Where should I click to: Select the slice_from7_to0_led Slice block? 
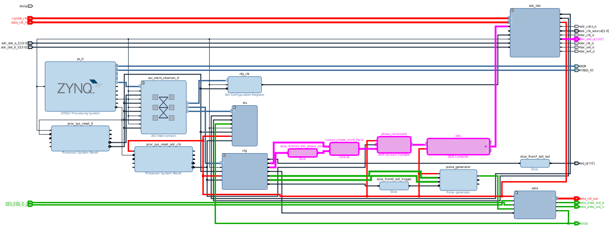[x=535, y=163]
